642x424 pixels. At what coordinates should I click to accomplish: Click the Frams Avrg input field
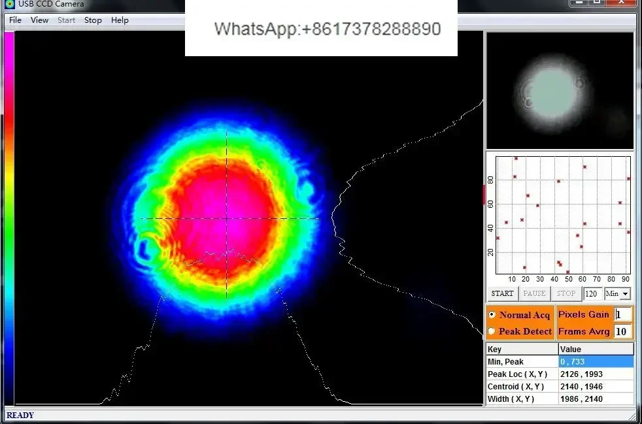[622, 331]
